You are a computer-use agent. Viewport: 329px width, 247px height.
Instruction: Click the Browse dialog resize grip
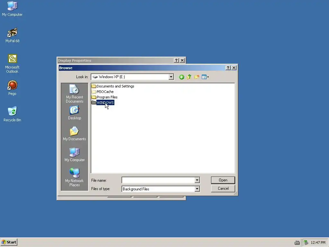click(236, 193)
